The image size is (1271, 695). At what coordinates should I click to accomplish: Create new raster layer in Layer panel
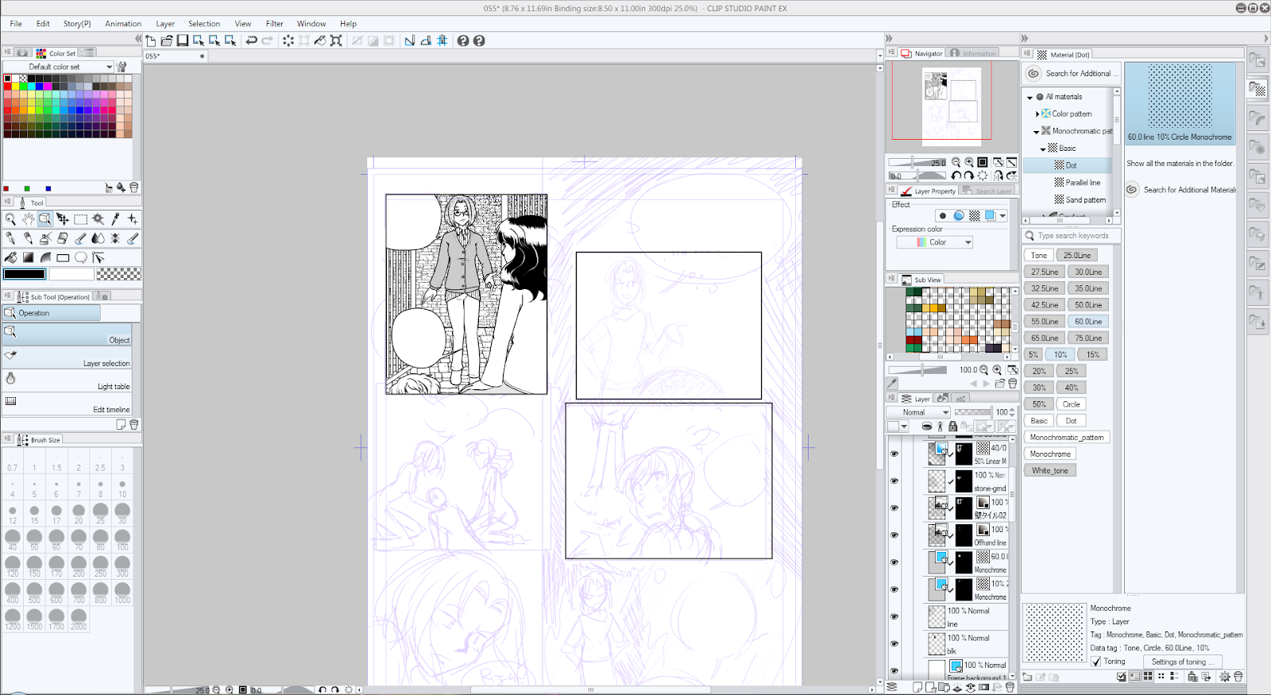(x=918, y=687)
